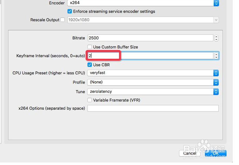Click x264 Options text field
The height and width of the screenshot is (165, 239).
[x=153, y=108]
